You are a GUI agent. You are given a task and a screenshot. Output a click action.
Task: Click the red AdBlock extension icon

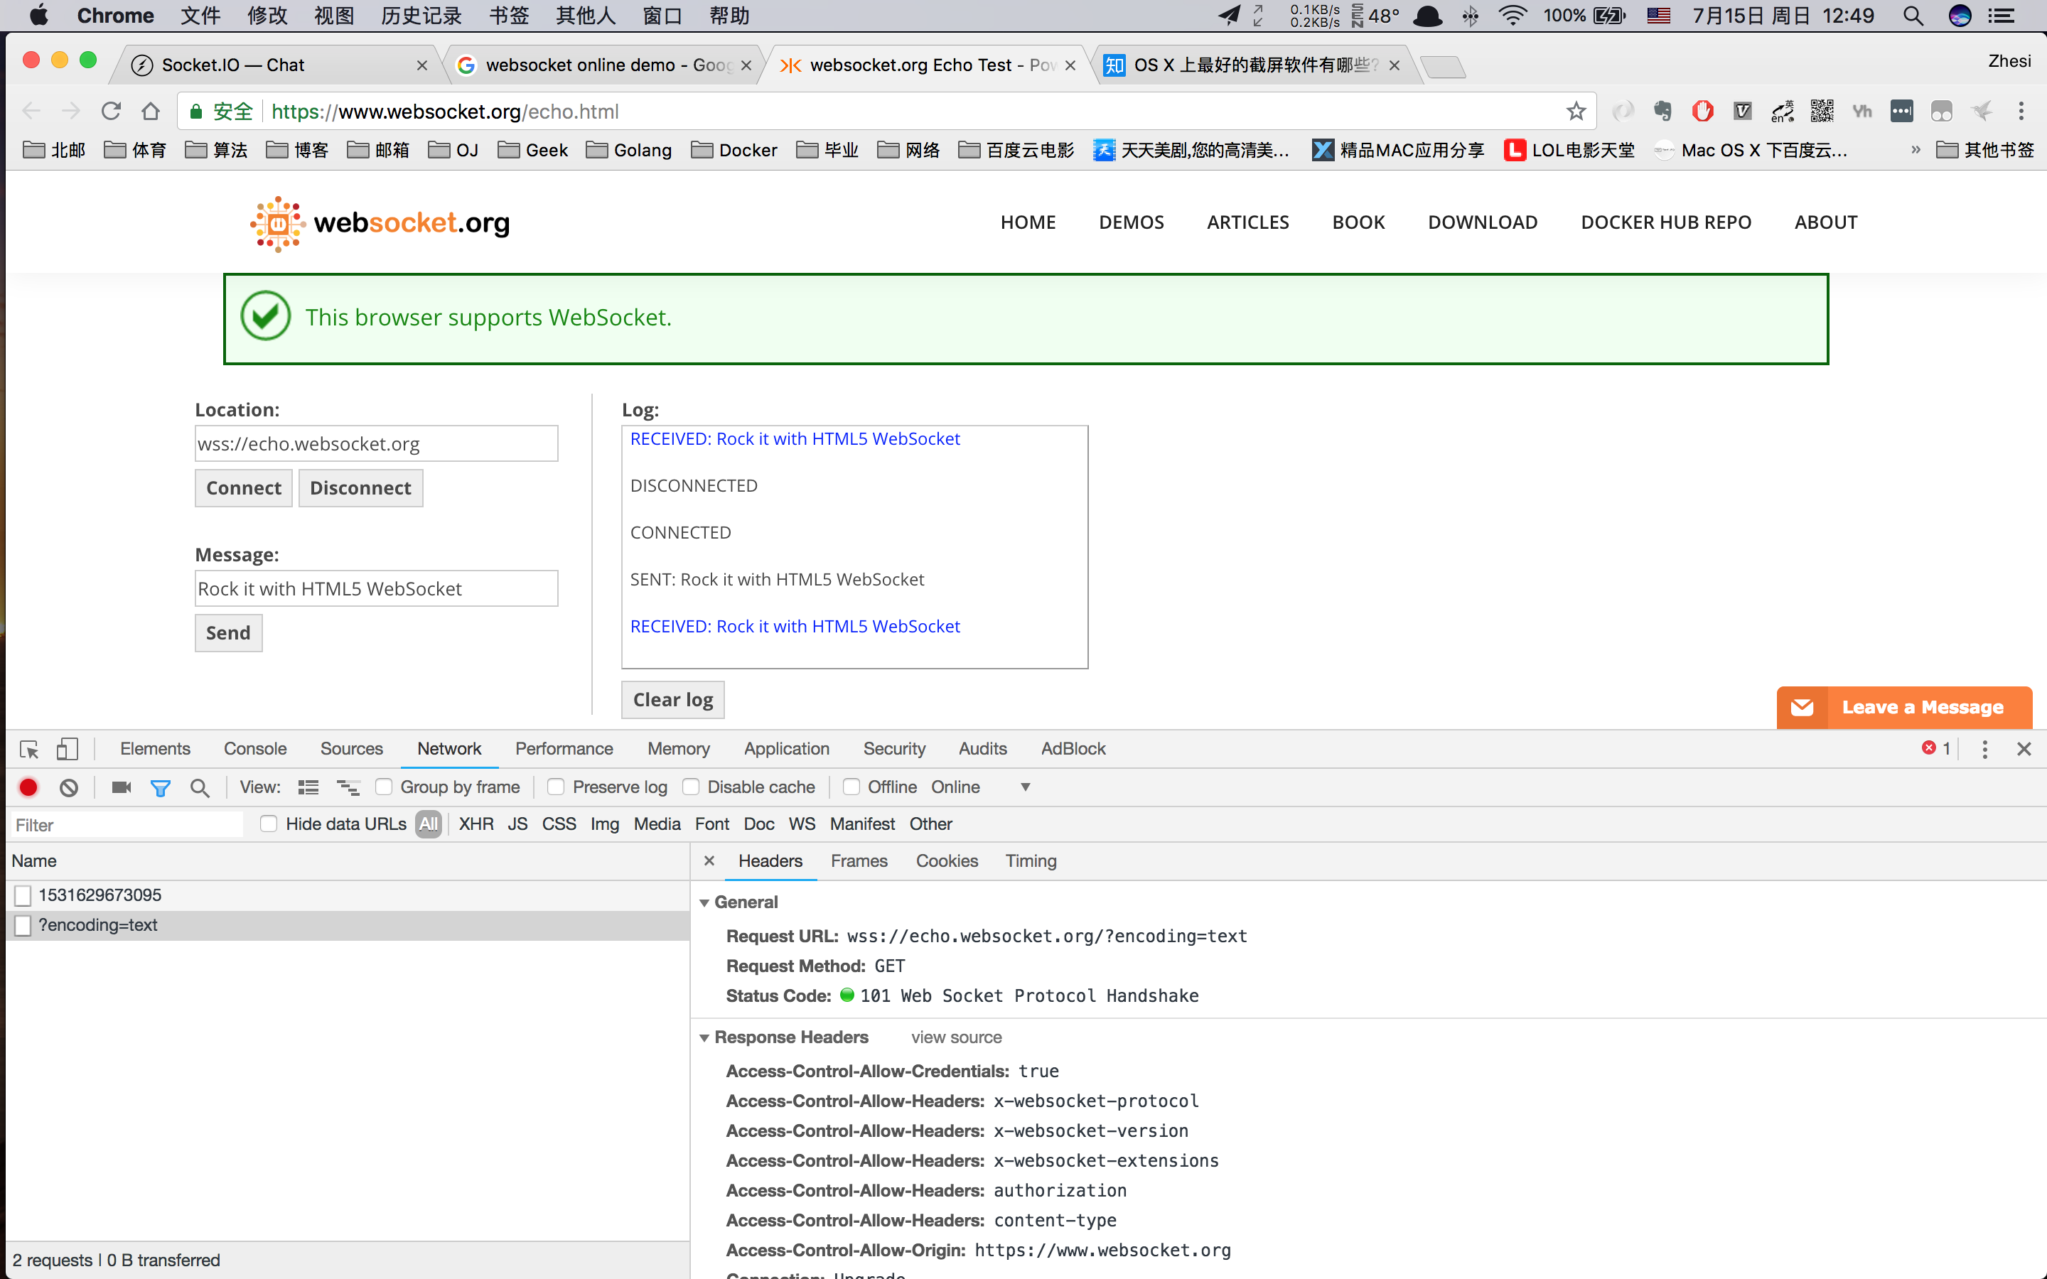point(1703,111)
